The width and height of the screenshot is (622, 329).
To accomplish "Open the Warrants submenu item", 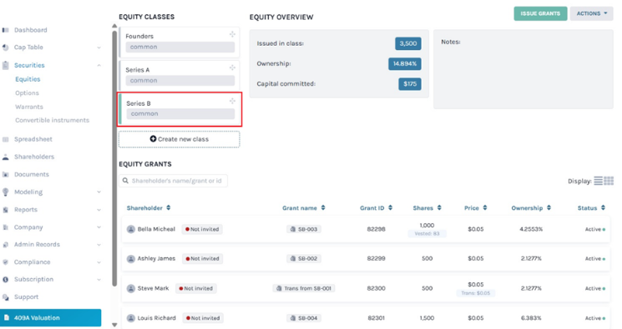I will [x=29, y=107].
